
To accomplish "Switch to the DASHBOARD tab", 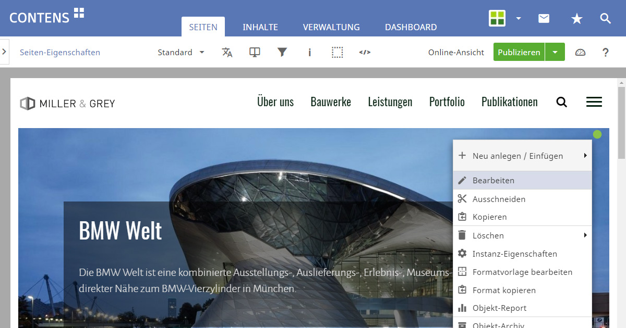I will 411,27.
